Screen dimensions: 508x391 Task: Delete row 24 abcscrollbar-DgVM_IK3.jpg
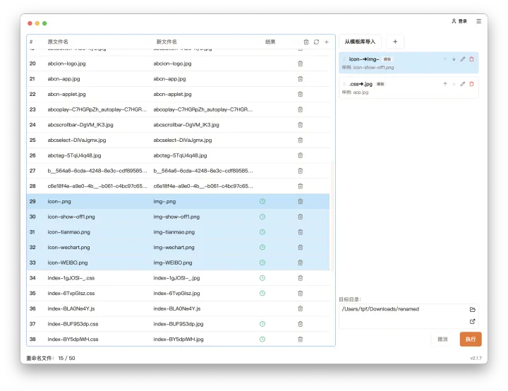(x=301, y=125)
